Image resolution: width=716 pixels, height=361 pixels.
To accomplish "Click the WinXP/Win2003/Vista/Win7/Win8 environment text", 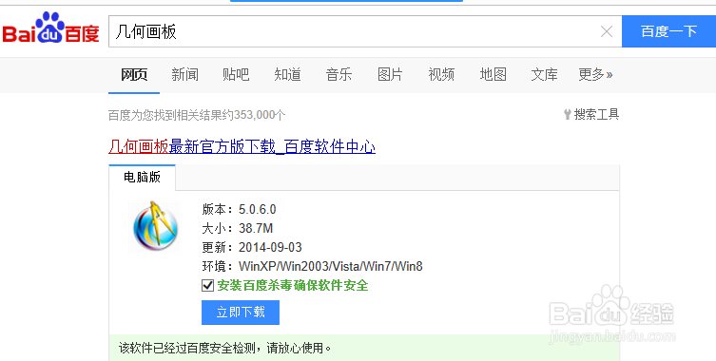I will coord(331,266).
